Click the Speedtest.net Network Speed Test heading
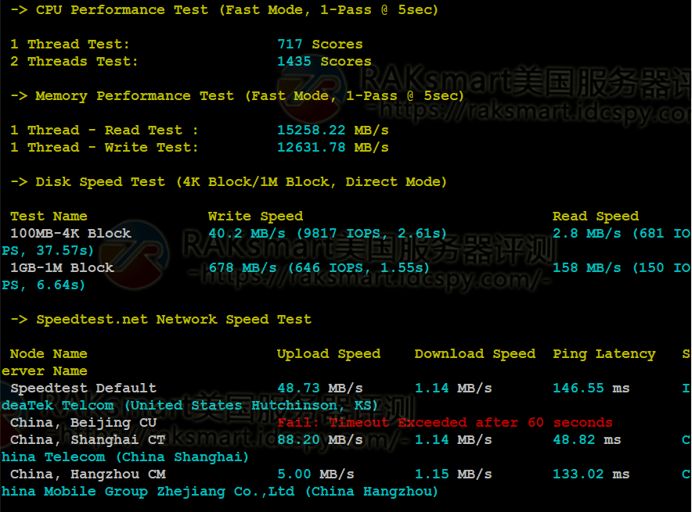 (160, 320)
